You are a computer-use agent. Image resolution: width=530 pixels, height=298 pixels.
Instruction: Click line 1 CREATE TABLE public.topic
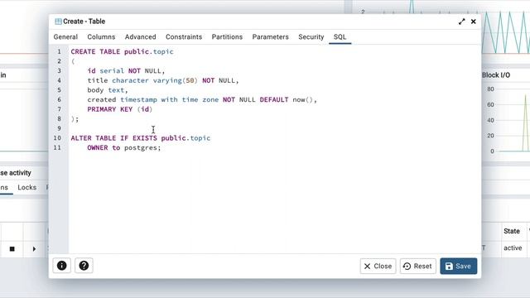click(122, 51)
